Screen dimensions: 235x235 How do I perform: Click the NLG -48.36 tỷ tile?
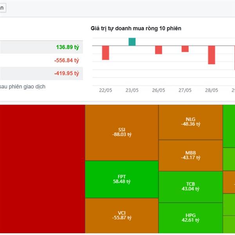pyautogui.click(x=190, y=122)
